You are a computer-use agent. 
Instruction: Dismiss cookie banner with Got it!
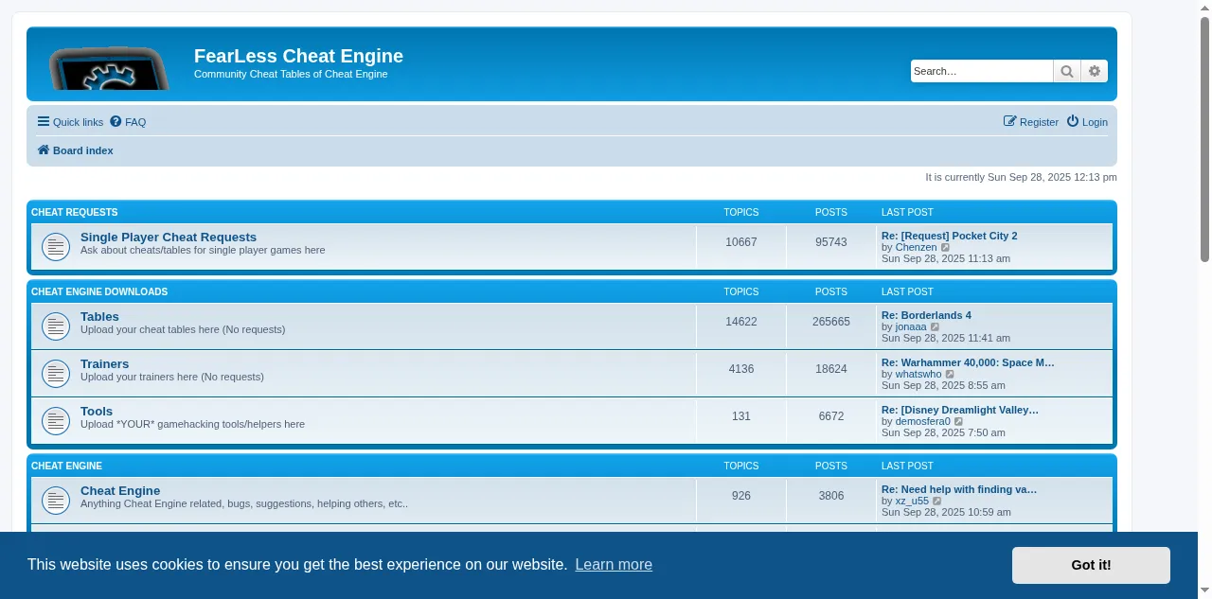pos(1091,565)
